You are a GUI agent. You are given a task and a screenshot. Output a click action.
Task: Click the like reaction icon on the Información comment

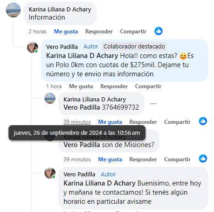[x=159, y=31]
